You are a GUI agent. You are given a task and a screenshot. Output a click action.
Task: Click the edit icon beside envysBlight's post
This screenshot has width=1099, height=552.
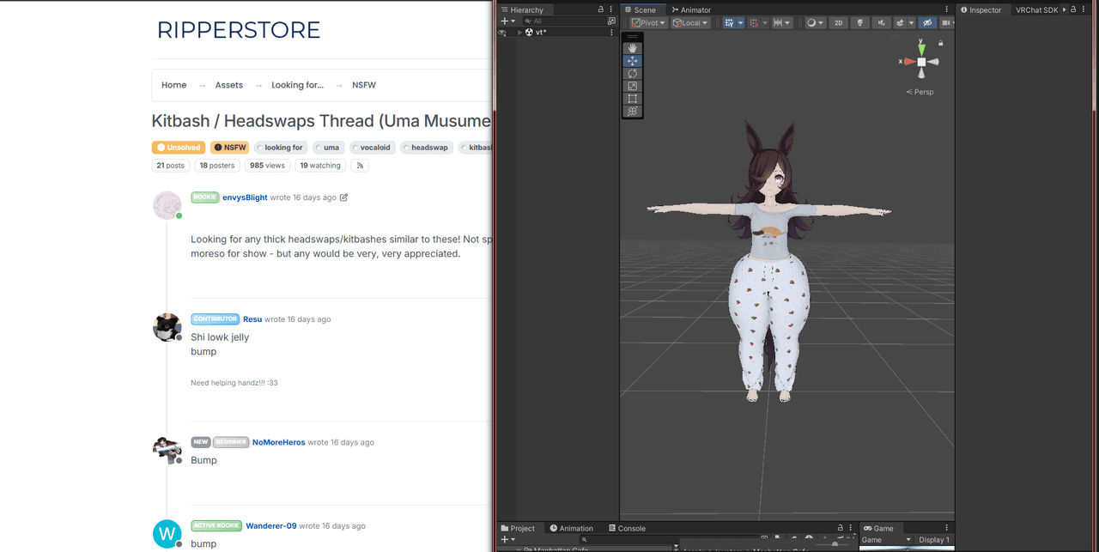344,197
